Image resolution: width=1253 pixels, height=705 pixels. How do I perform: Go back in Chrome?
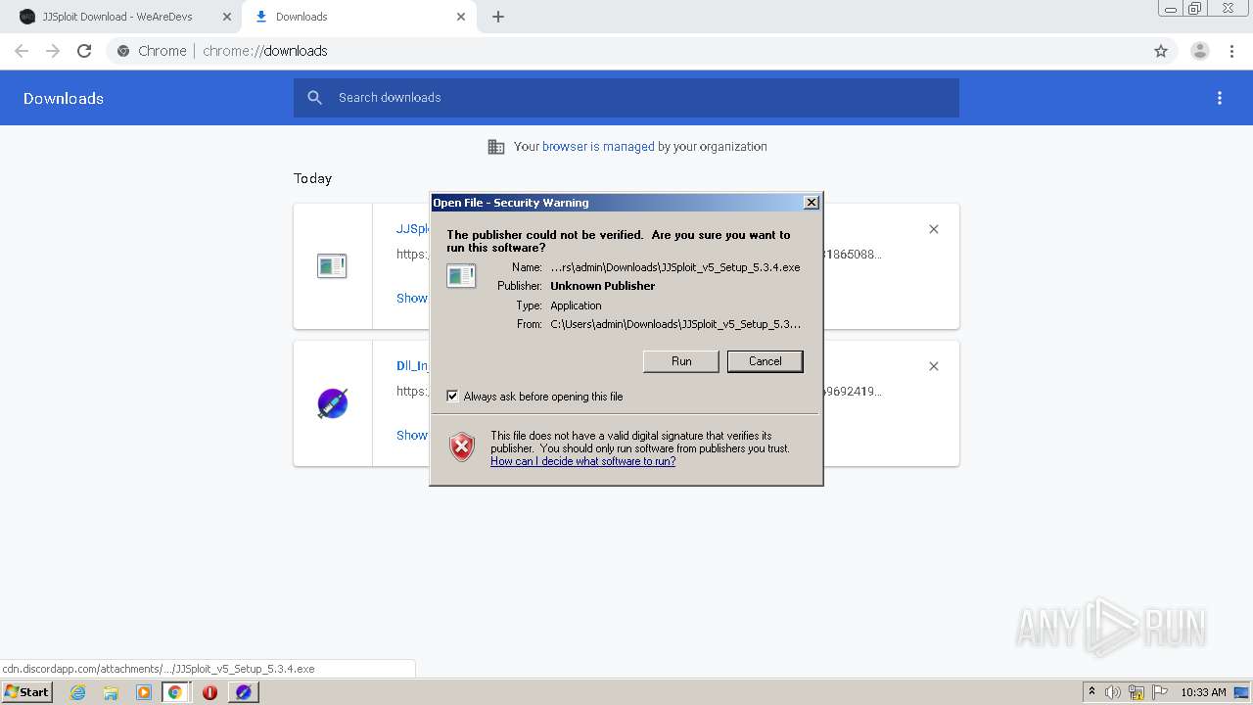(22, 51)
